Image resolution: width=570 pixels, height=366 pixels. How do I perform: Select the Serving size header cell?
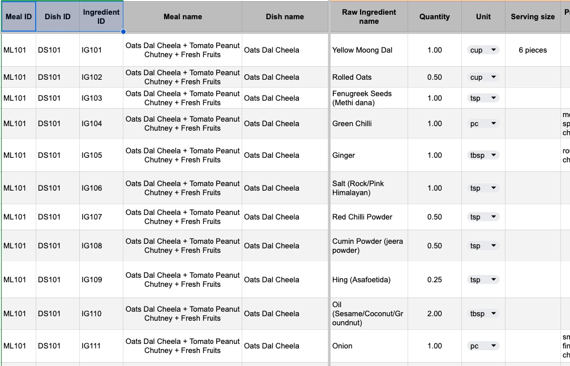[533, 16]
